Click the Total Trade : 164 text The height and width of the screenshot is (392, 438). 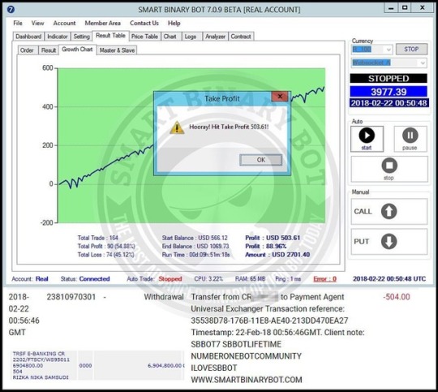98,238
